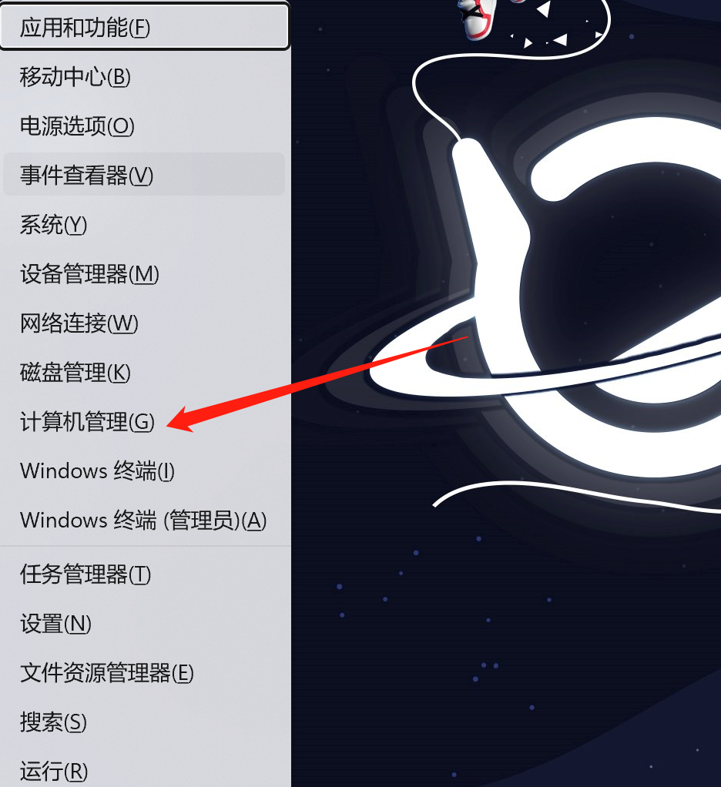Open 设备管理器(M)

click(x=144, y=273)
